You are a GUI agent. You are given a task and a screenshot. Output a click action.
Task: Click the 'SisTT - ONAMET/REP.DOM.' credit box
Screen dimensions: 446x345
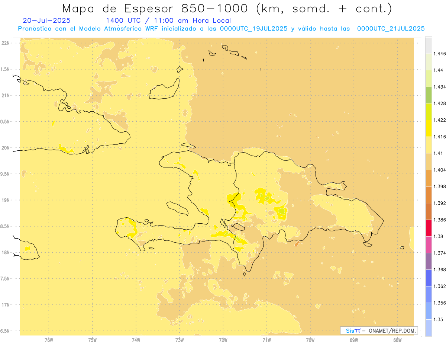379,330
